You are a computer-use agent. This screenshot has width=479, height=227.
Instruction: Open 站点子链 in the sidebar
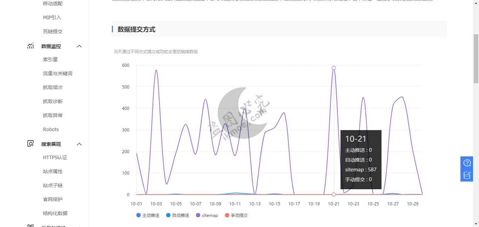(53, 185)
